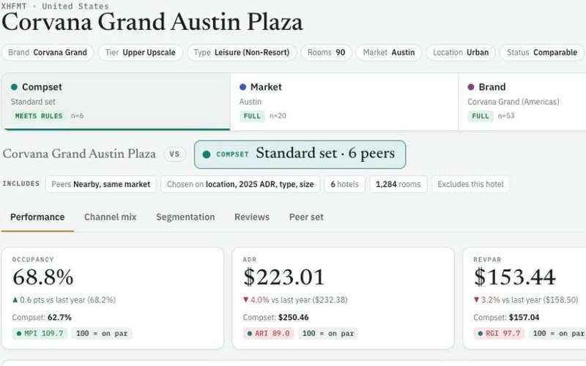The width and height of the screenshot is (586, 366).
Task: Click the Tier Upper Upscale chip
Action: 140,52
